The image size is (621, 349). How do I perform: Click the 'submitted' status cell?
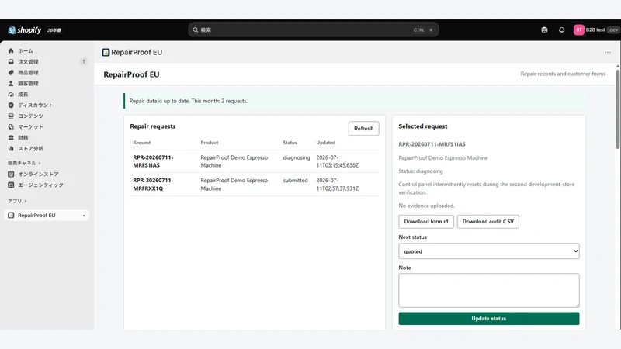click(x=295, y=181)
